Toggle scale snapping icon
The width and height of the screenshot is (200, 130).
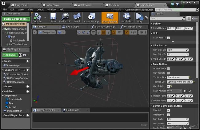pos(127,32)
